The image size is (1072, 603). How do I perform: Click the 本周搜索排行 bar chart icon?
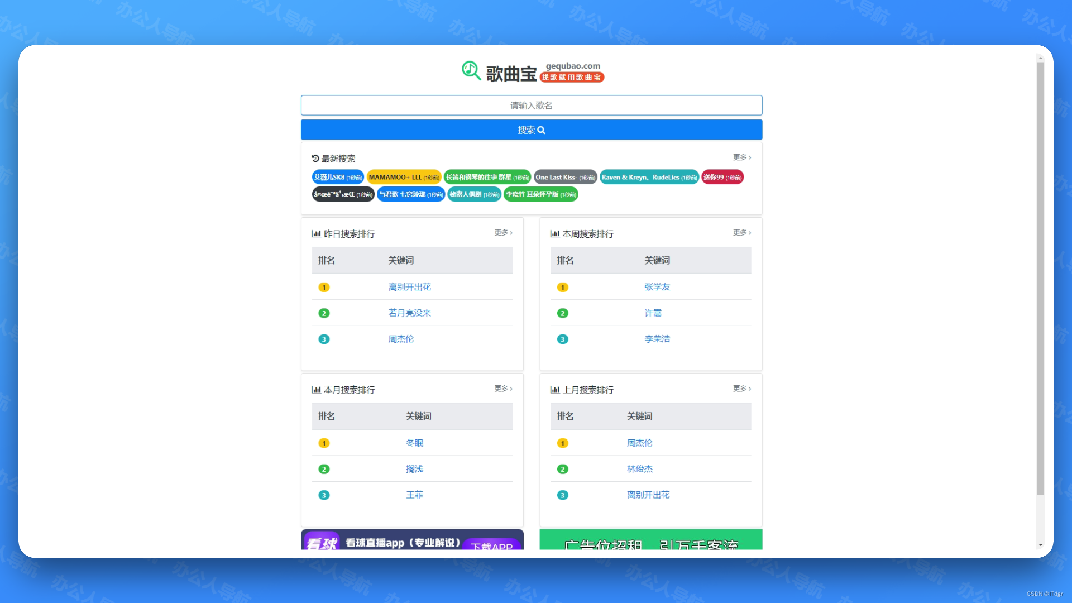555,234
